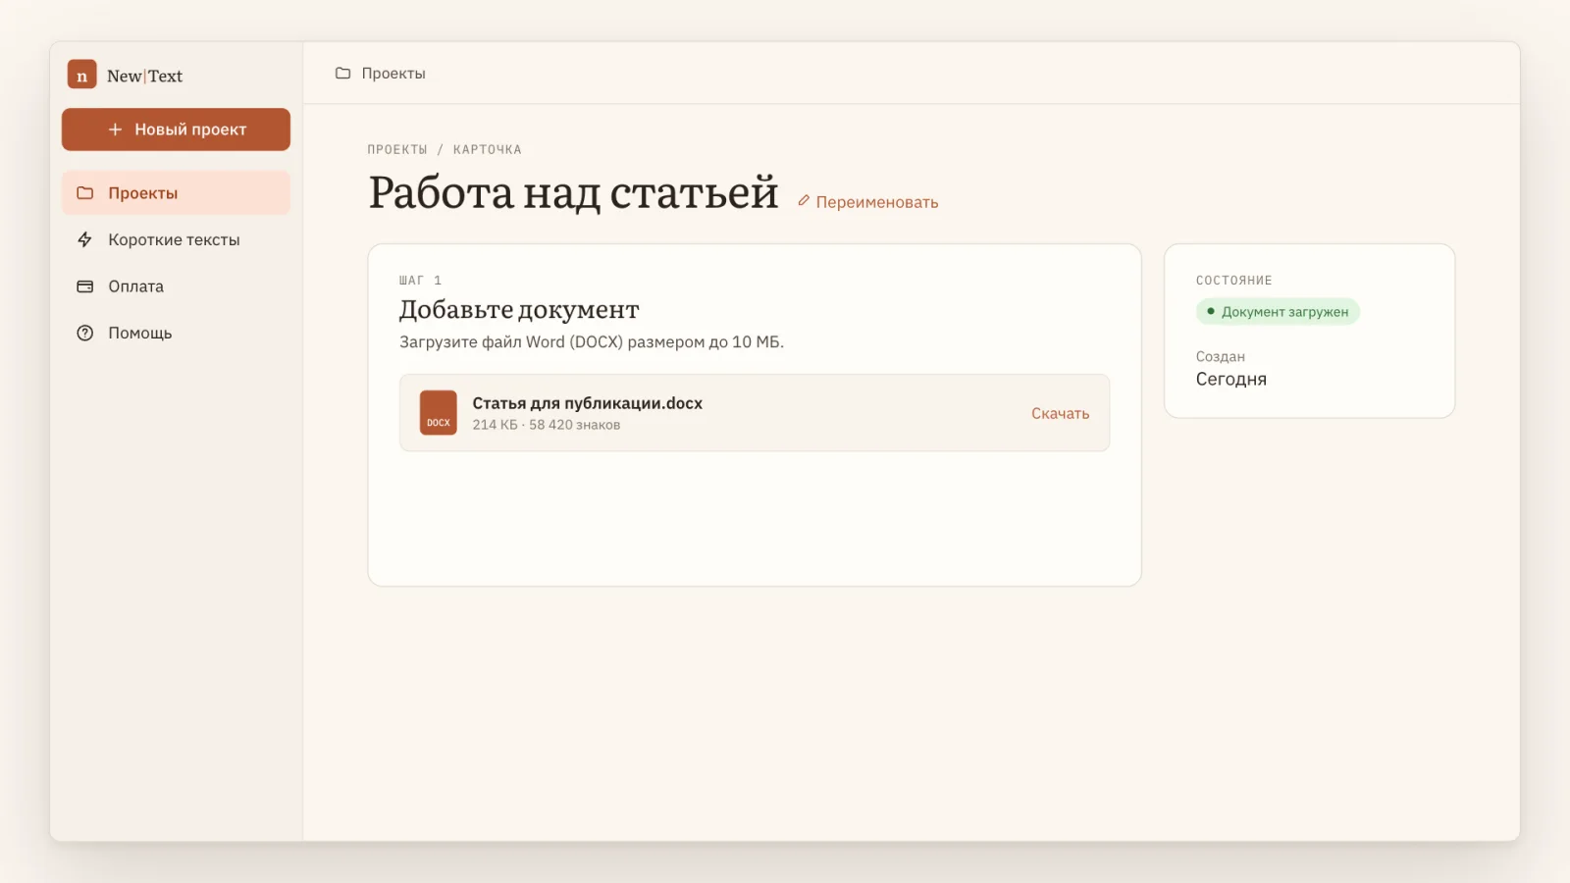Click the Загрузите файл Word description

(592, 342)
